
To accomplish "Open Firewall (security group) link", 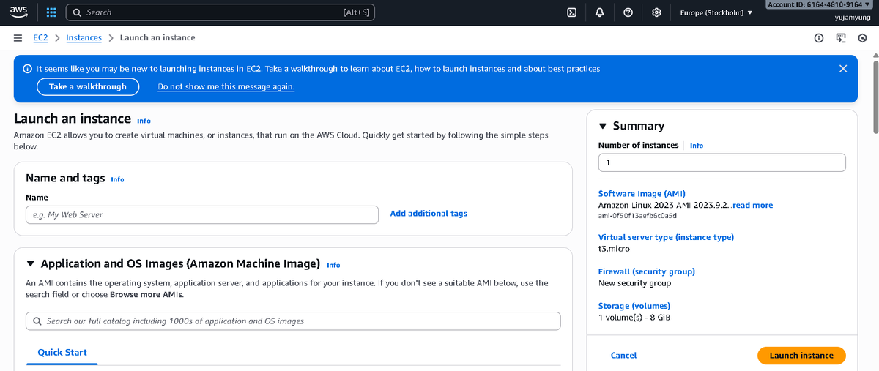I will [647, 271].
